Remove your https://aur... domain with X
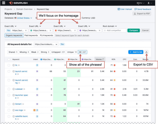The image size is (158, 124). [26, 30]
